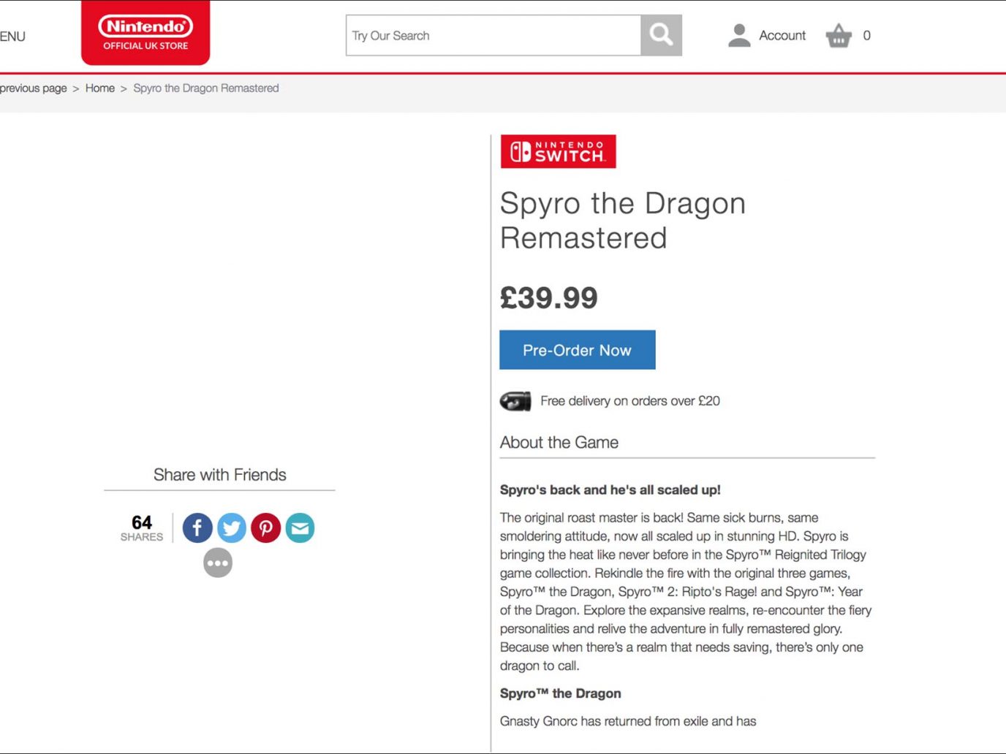This screenshot has height=754, width=1006.
Task: Click the £39.99 price
Action: (x=549, y=297)
